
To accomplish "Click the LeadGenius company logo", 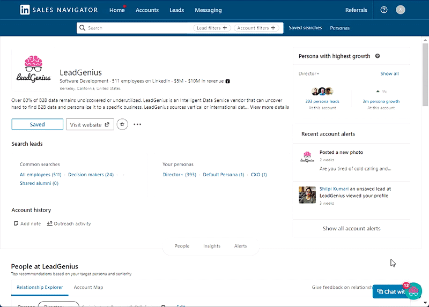I will [33, 69].
